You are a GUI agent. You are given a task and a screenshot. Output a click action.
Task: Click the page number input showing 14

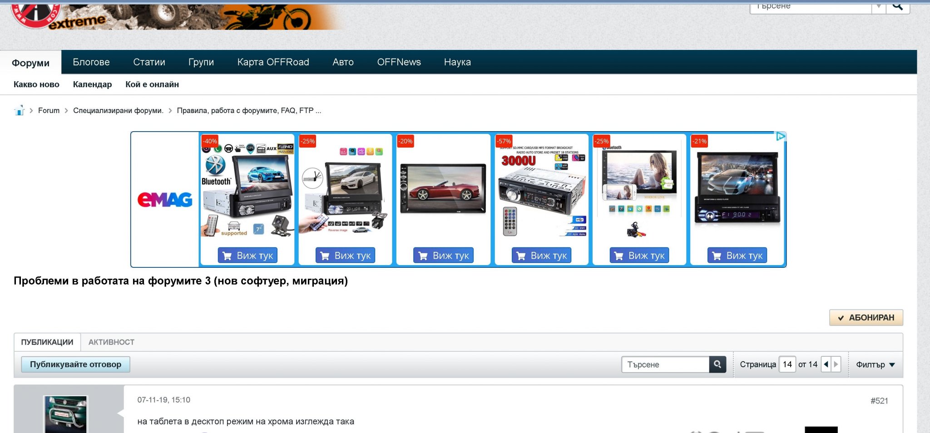(787, 364)
